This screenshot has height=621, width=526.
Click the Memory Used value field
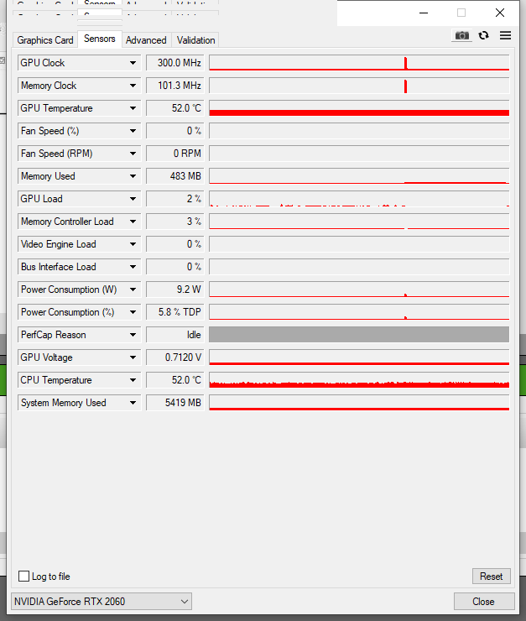pos(174,176)
